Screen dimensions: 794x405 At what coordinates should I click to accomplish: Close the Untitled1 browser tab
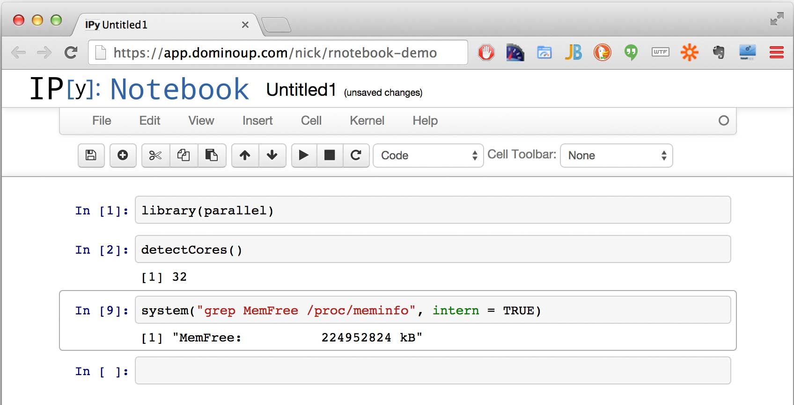[x=245, y=25]
